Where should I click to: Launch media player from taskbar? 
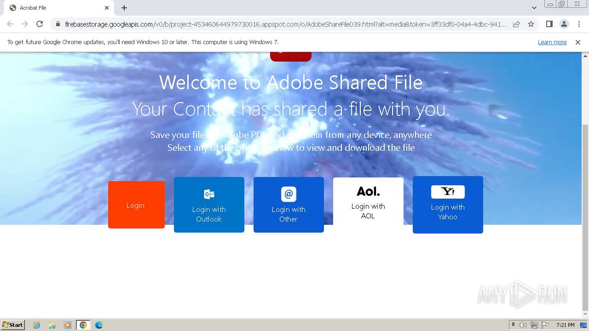(x=68, y=325)
